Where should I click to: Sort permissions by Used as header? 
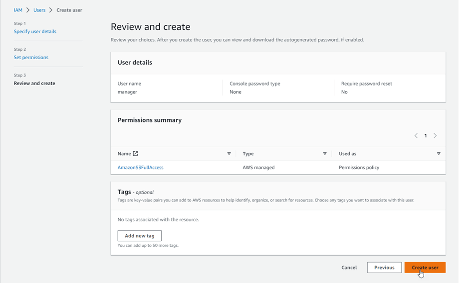click(347, 154)
